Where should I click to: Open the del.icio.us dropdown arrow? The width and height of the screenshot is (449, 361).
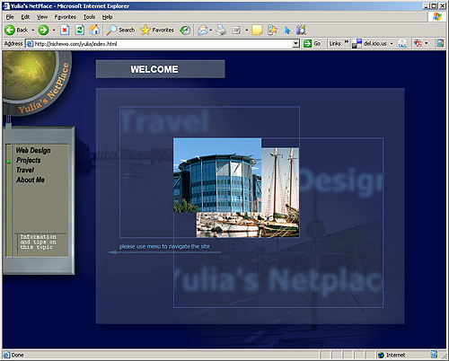tap(392, 44)
